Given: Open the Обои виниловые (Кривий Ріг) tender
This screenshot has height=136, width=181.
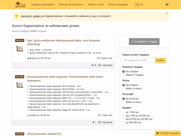Looking at the screenshot, I should coord(44,134).
